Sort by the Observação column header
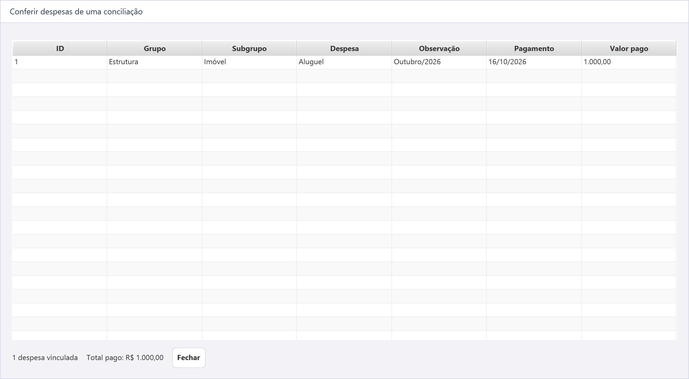Screen dimensions: 689x379 [439, 48]
